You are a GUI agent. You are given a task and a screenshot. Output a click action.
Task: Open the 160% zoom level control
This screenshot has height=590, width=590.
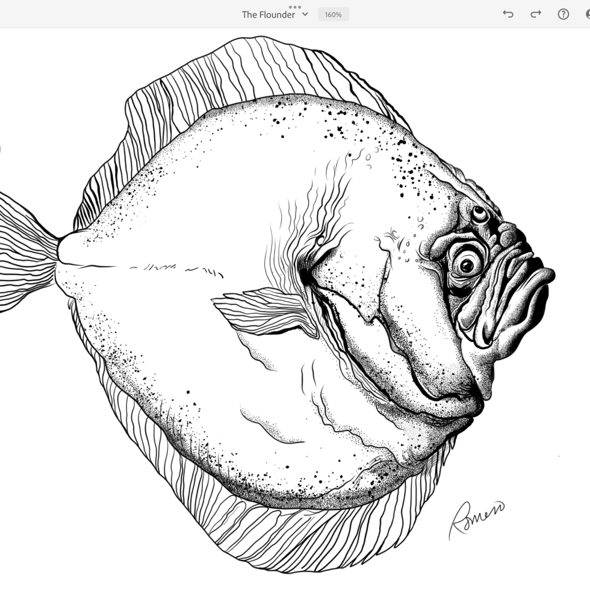333,14
